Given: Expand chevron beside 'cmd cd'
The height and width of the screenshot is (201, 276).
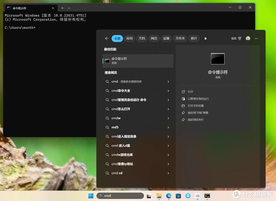Looking at the screenshot, I should click(168, 173).
